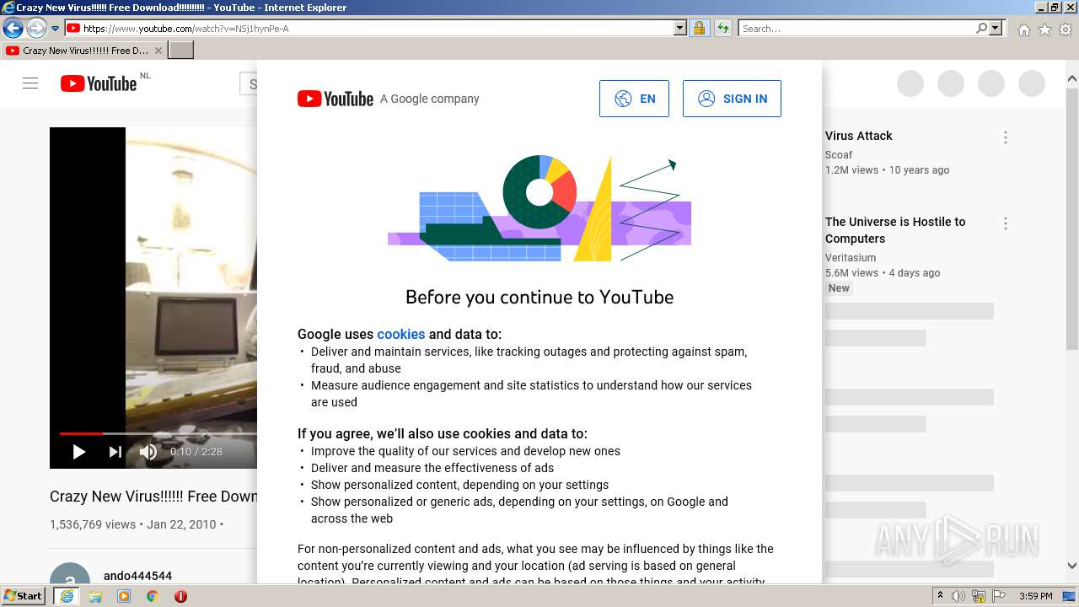Click the Home icon in IE toolbar
The width and height of the screenshot is (1079, 607).
[x=1024, y=30]
